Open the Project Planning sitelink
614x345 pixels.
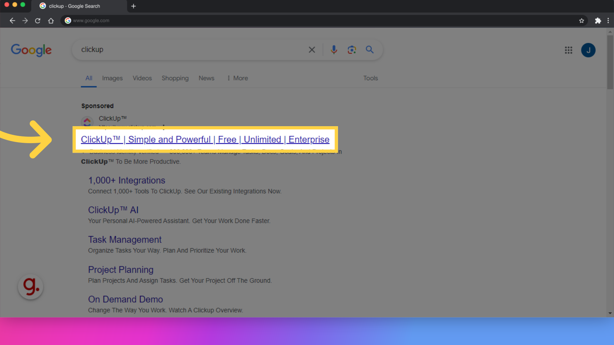[121, 270]
